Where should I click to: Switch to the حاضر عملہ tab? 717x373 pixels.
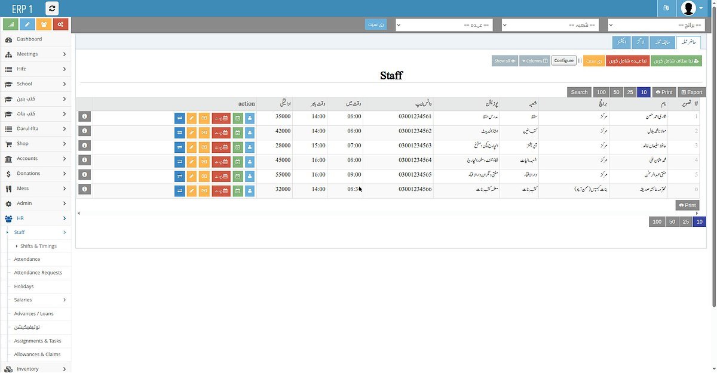[x=688, y=42]
